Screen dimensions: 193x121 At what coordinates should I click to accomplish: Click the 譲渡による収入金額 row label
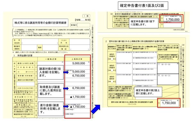tap(25, 63)
